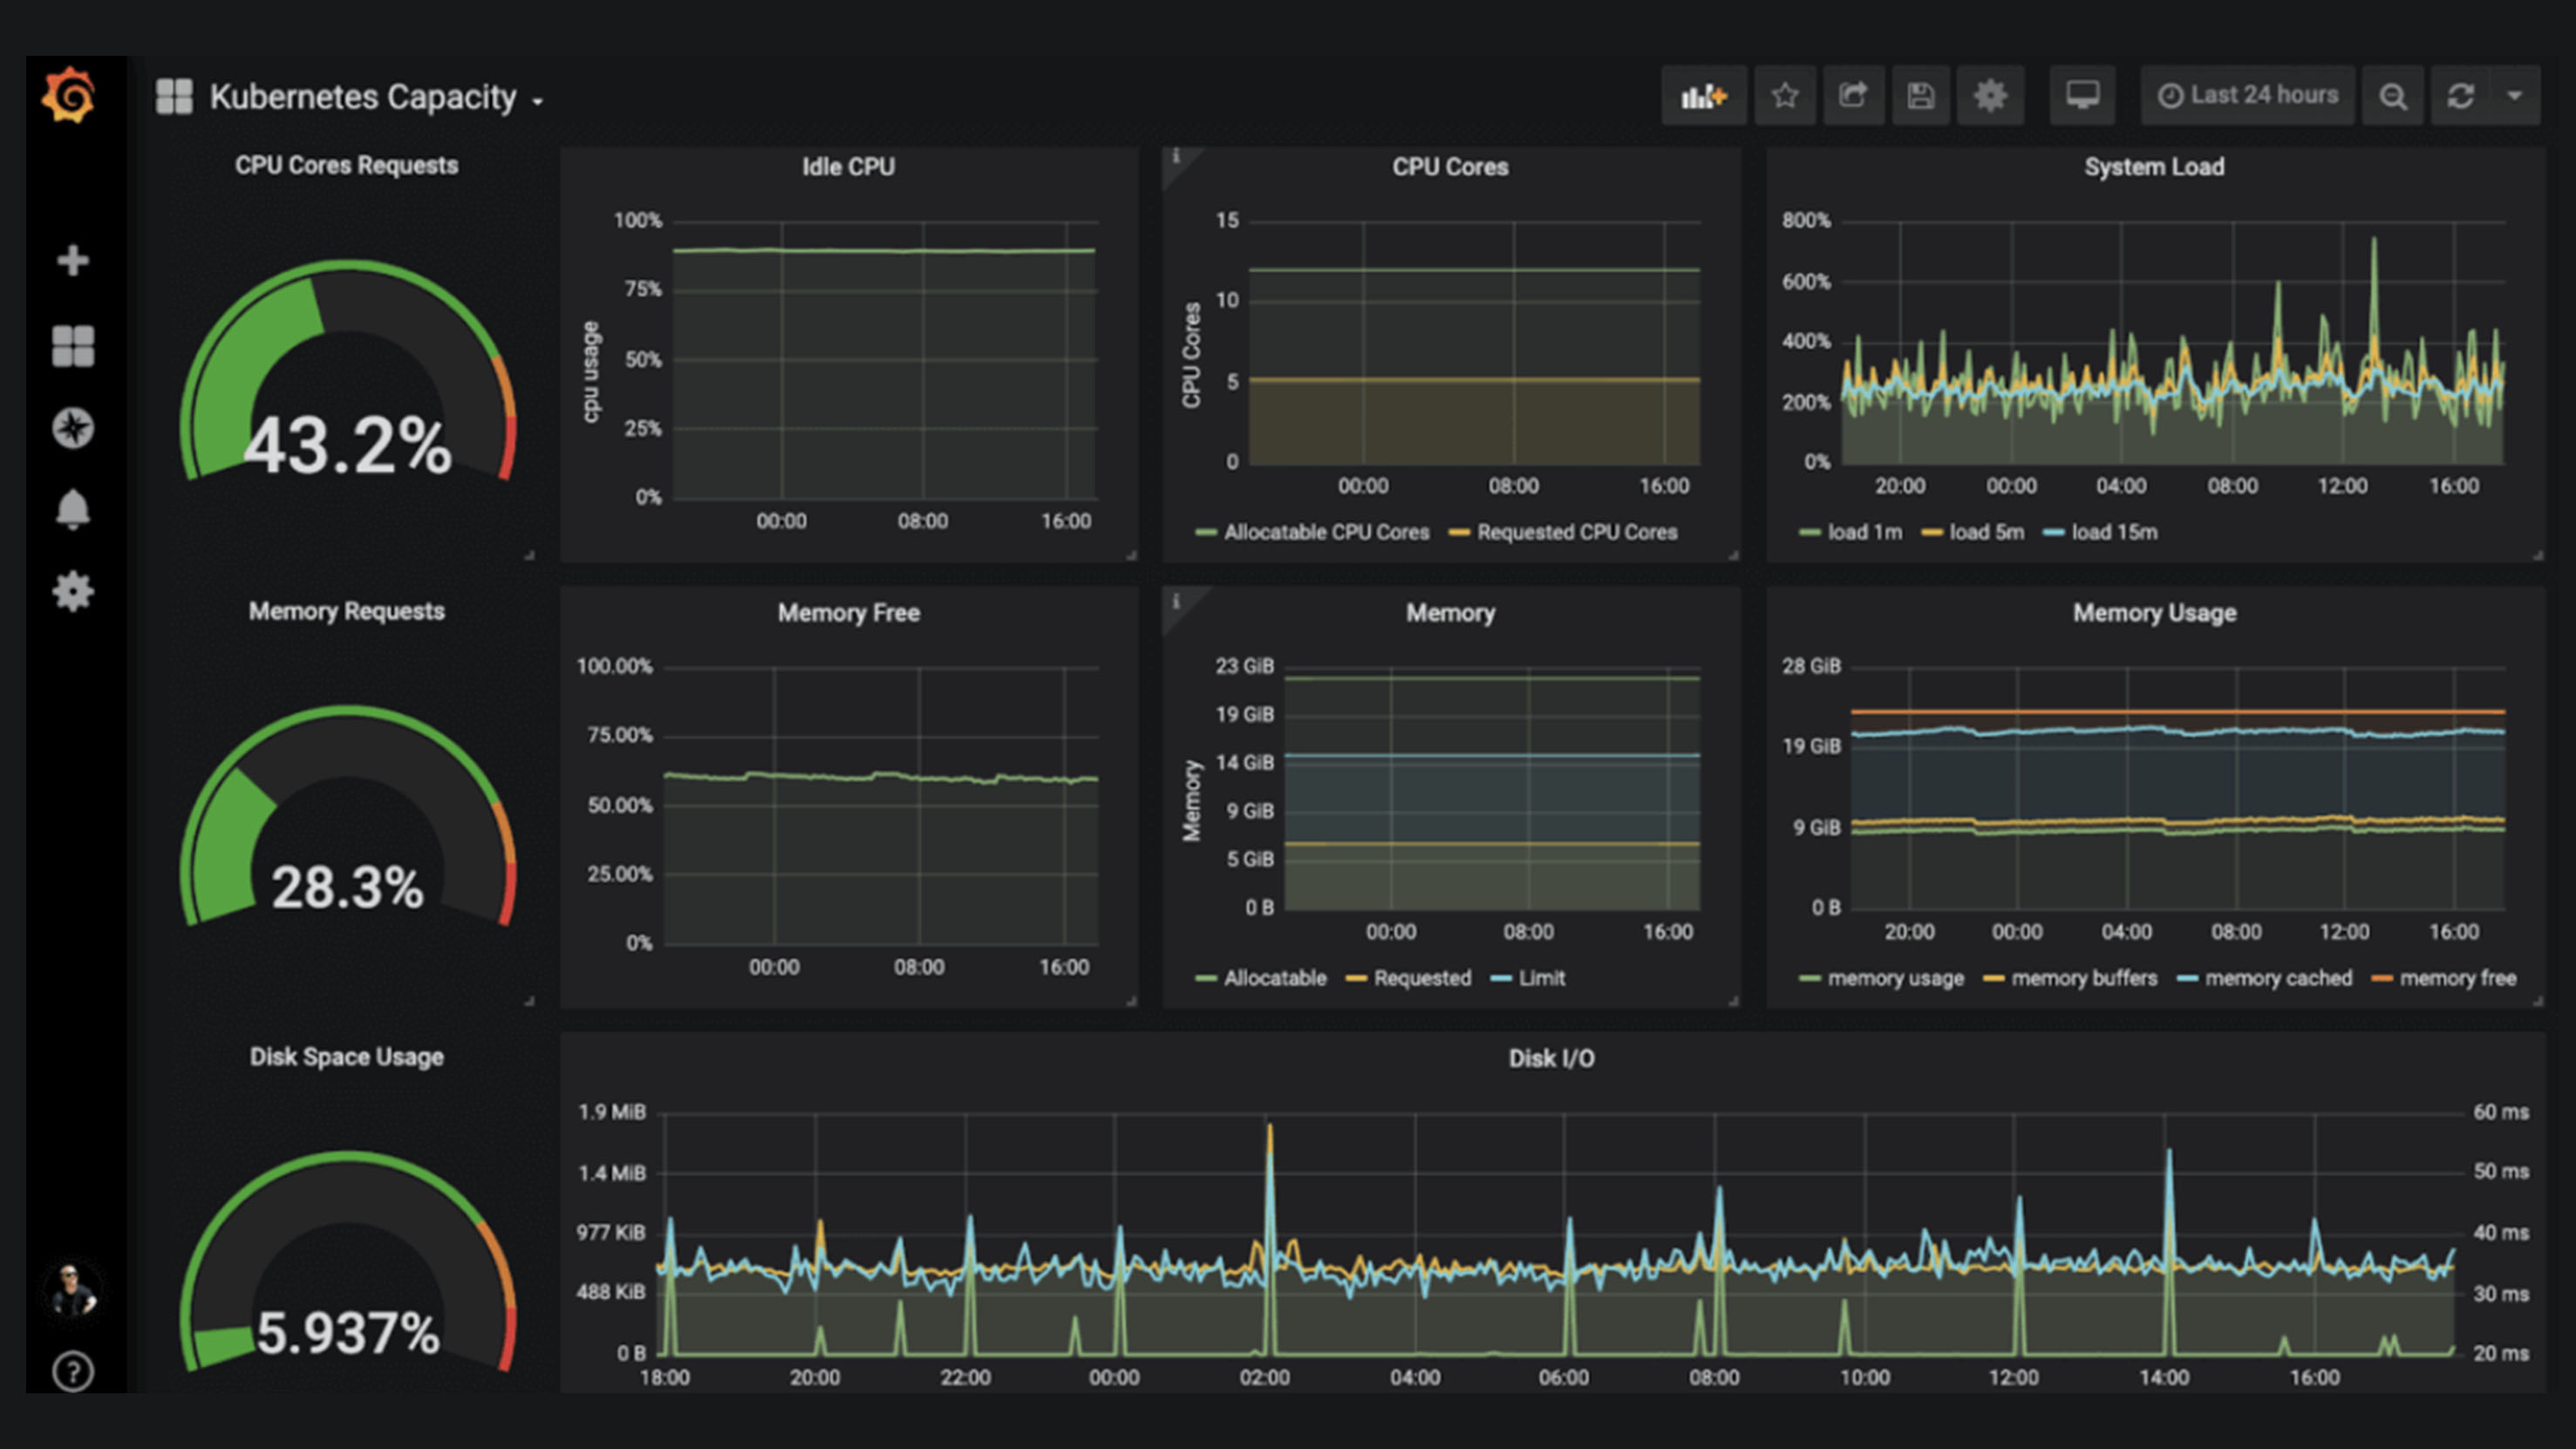Screen dimensions: 2576x1449
Task: Click the Grafana home logo icon
Action: (x=67, y=98)
